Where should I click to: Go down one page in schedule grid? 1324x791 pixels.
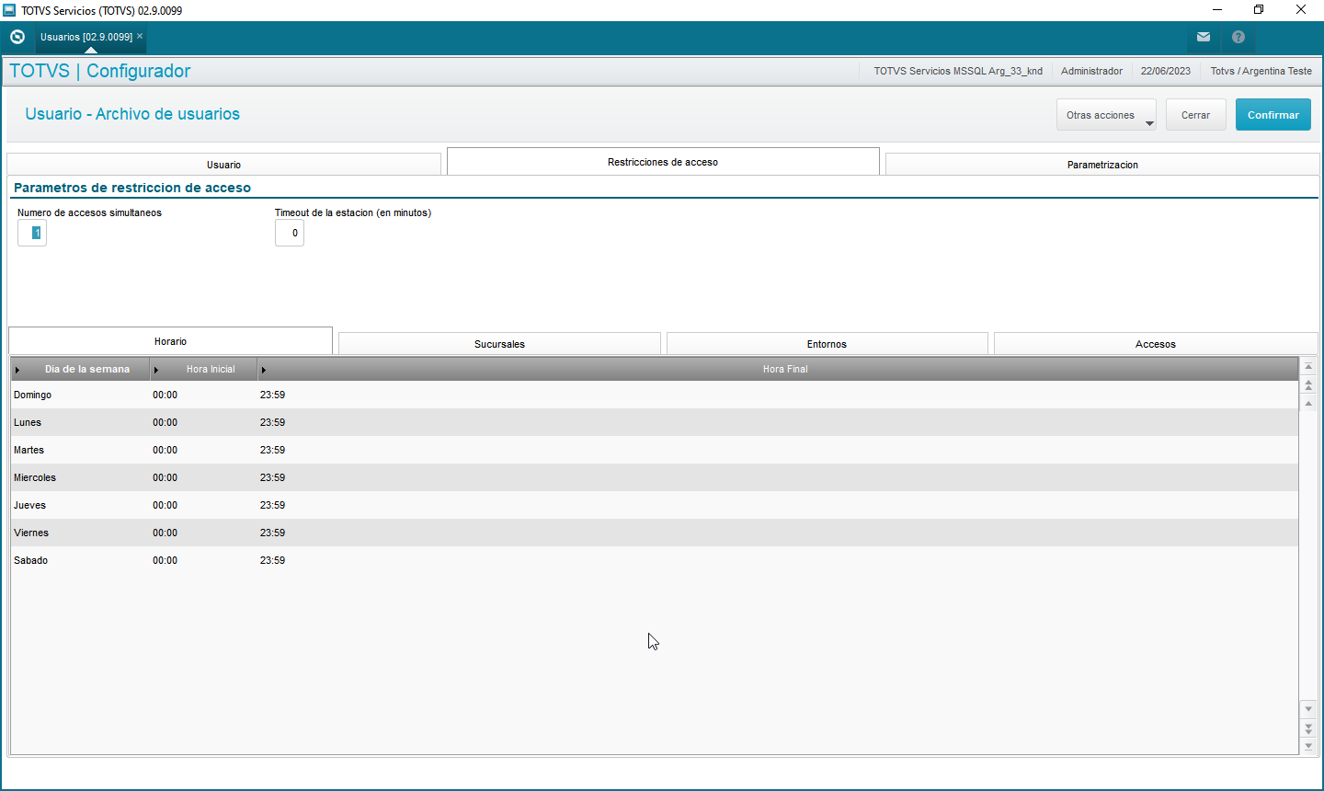pyautogui.click(x=1308, y=728)
